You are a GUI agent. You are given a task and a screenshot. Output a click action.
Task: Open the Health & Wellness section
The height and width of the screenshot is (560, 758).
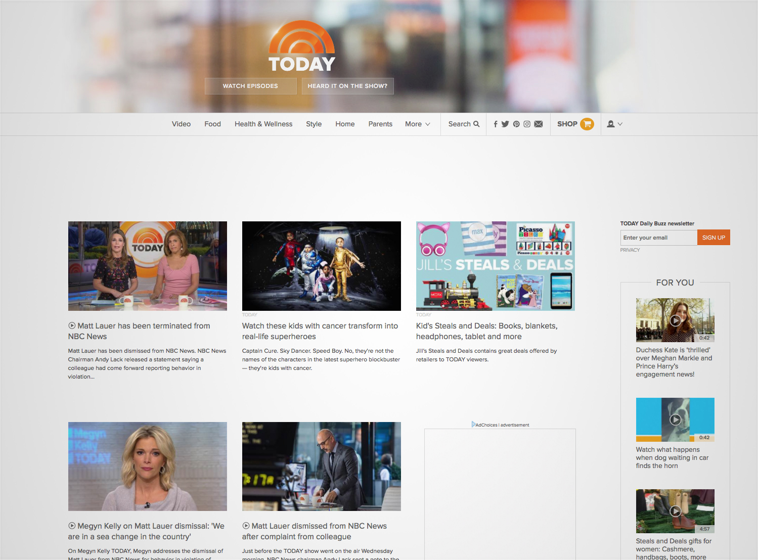coord(263,124)
